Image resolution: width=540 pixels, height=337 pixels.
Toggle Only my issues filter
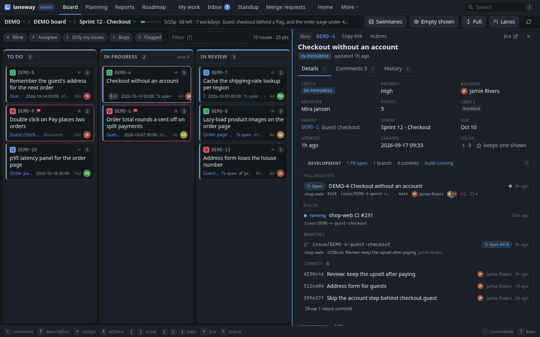[x=85, y=37]
